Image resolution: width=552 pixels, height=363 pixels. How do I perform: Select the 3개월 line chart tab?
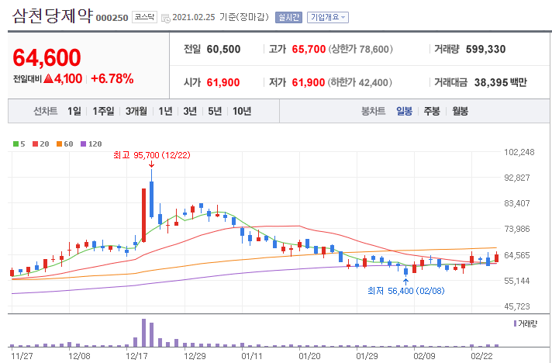[136, 111]
